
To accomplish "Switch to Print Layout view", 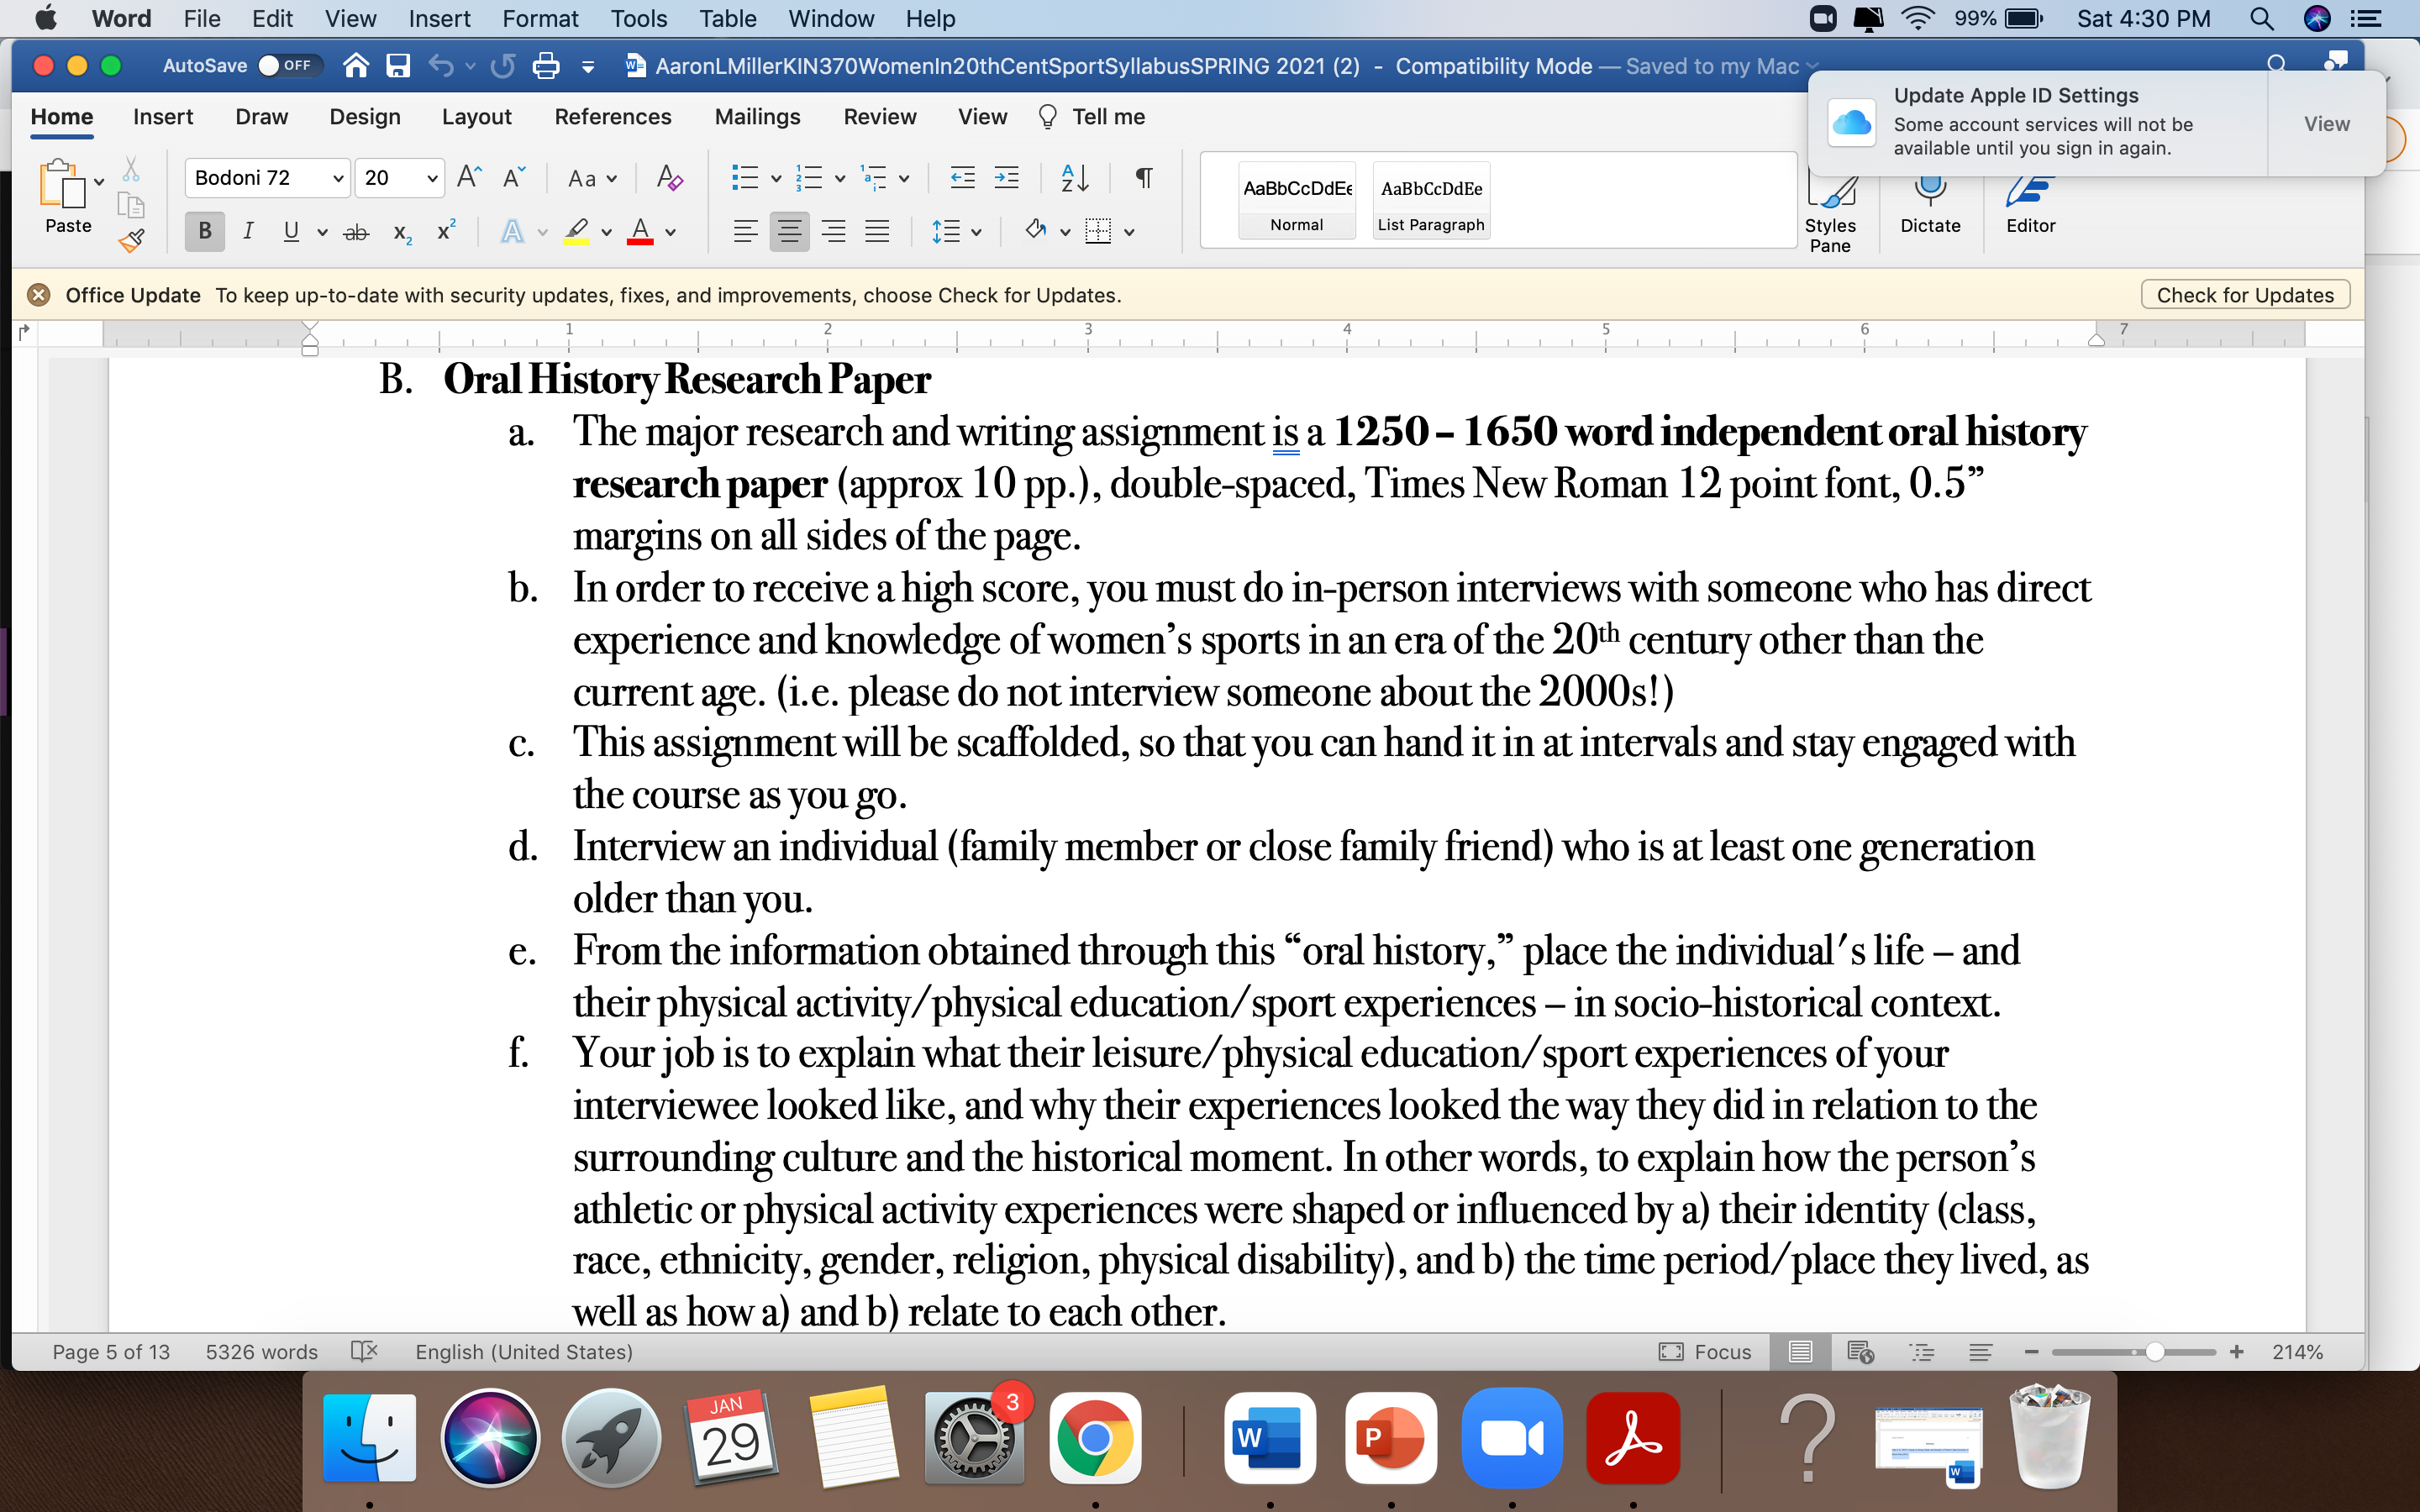I will tap(1800, 1352).
